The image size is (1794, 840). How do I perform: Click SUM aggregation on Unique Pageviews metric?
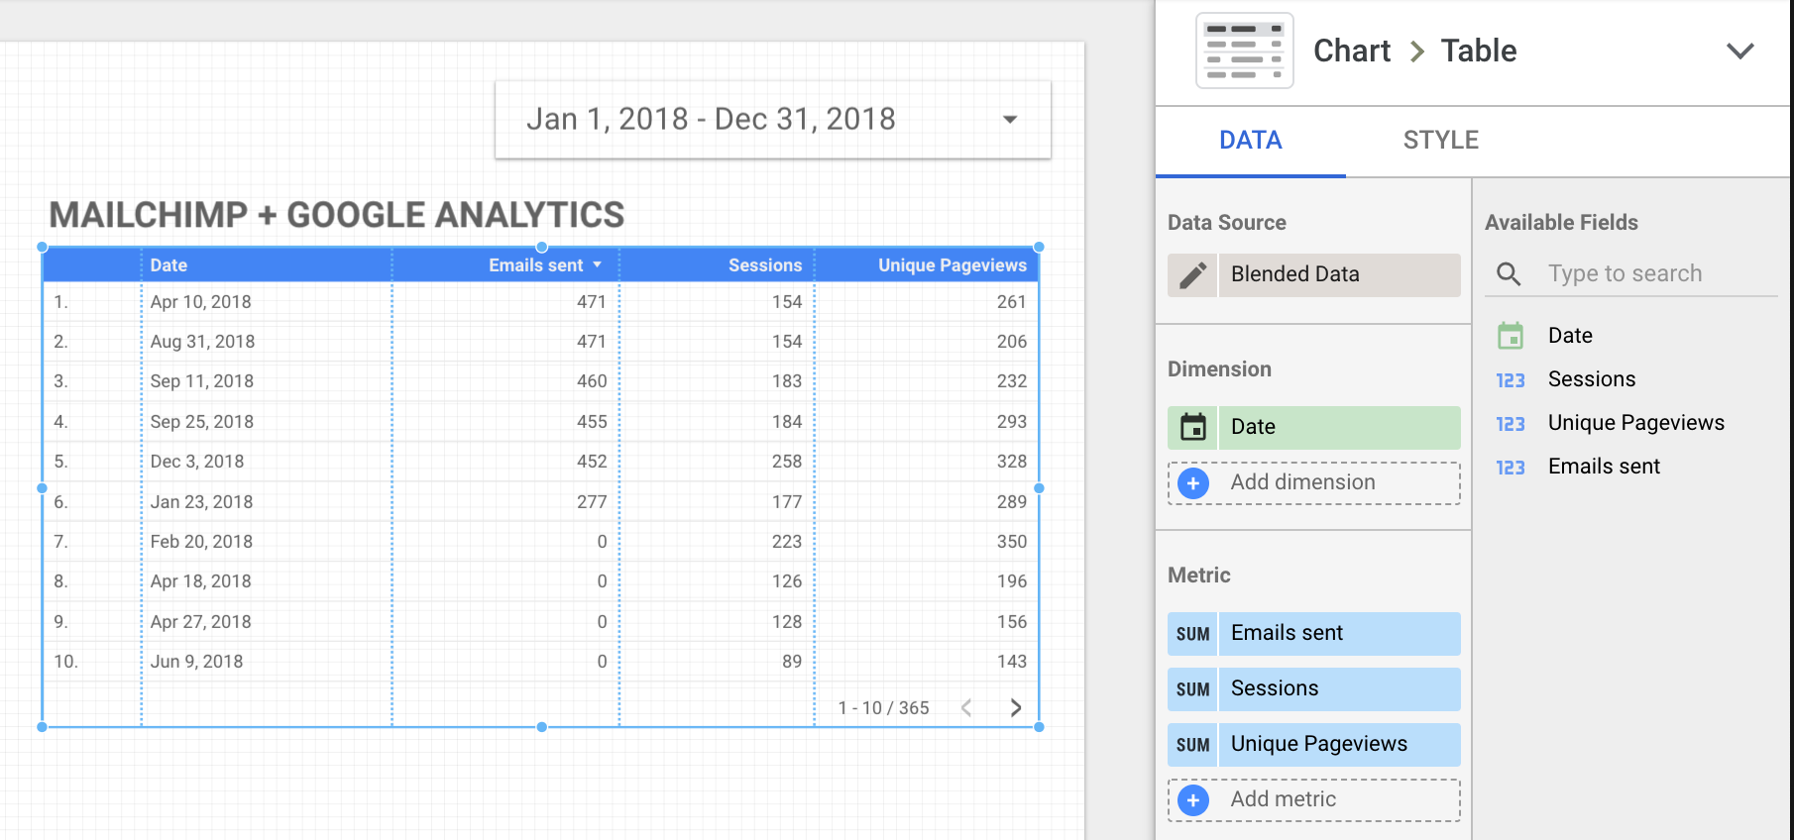coord(1192,745)
